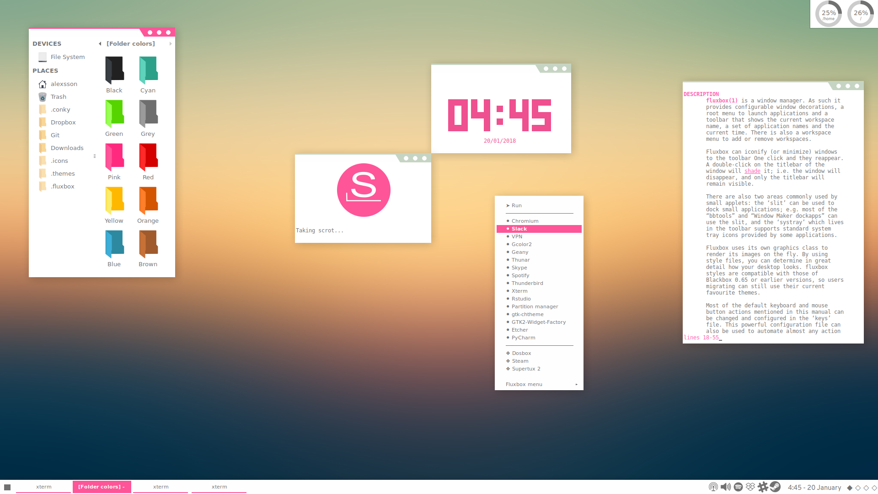Activate Folder colors taskbar button
878x494 pixels.
tap(102, 487)
